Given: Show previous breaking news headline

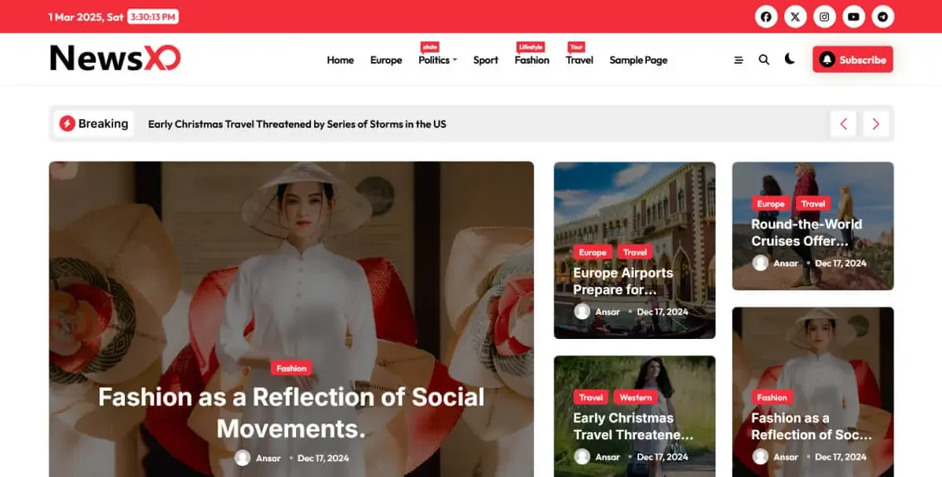Looking at the screenshot, I should pyautogui.click(x=843, y=124).
